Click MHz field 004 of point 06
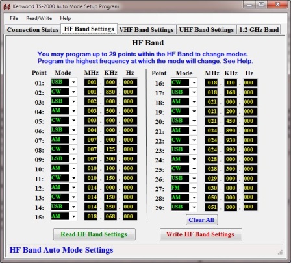 tap(91, 130)
